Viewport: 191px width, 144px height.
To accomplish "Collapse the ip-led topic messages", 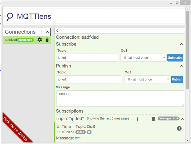I will click(182, 119).
